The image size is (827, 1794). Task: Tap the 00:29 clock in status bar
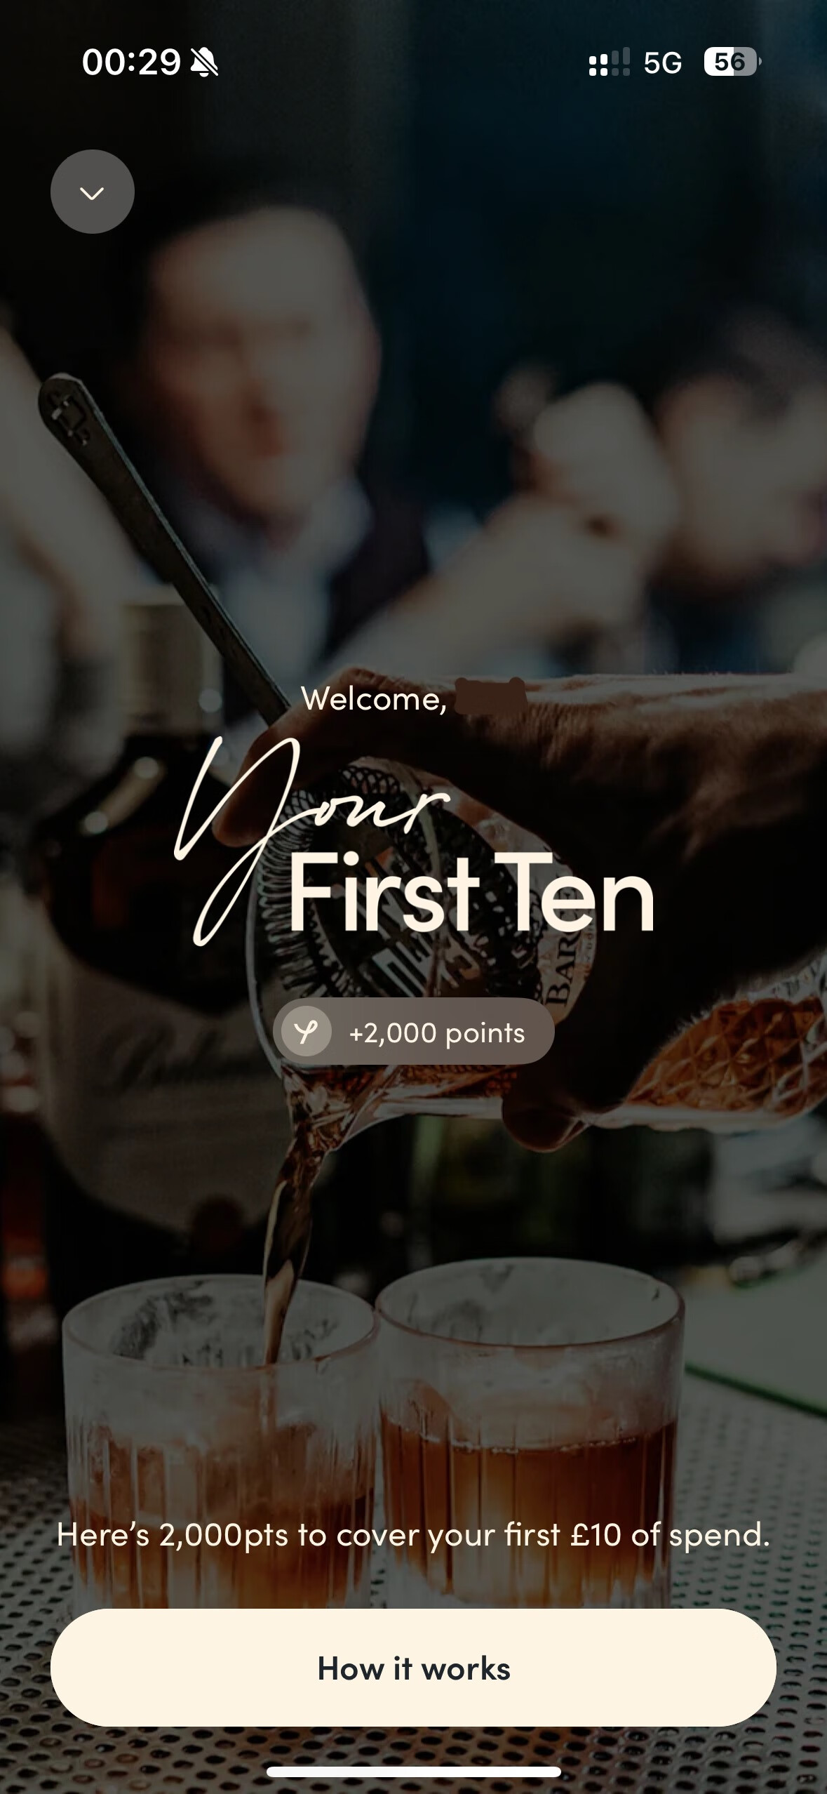tap(131, 62)
